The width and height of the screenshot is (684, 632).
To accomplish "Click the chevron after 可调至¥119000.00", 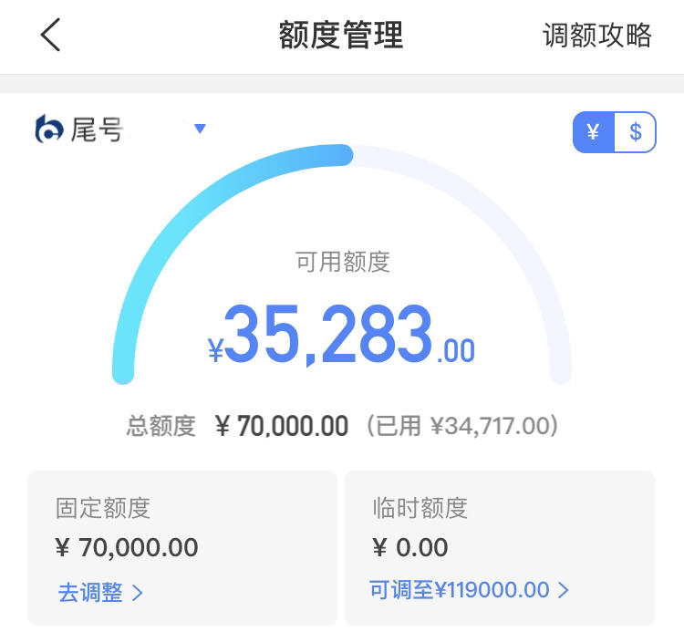I will 564,590.
